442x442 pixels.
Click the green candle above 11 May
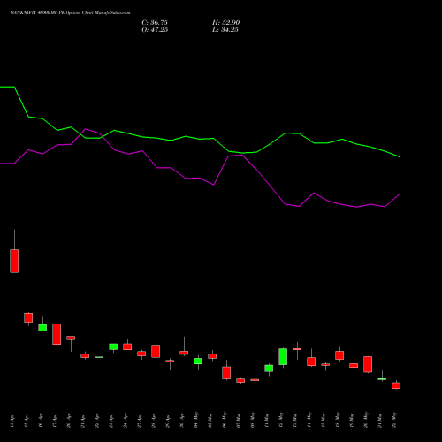tap(269, 369)
